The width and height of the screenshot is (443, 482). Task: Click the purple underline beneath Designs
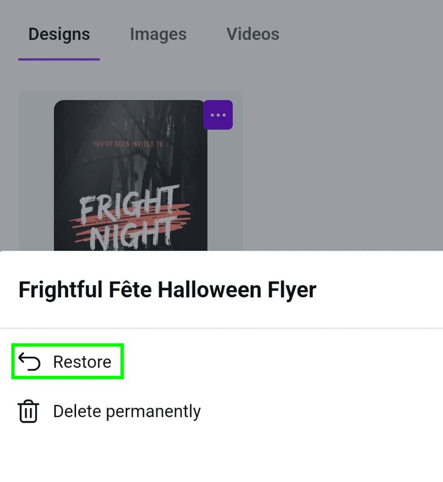coord(59,59)
